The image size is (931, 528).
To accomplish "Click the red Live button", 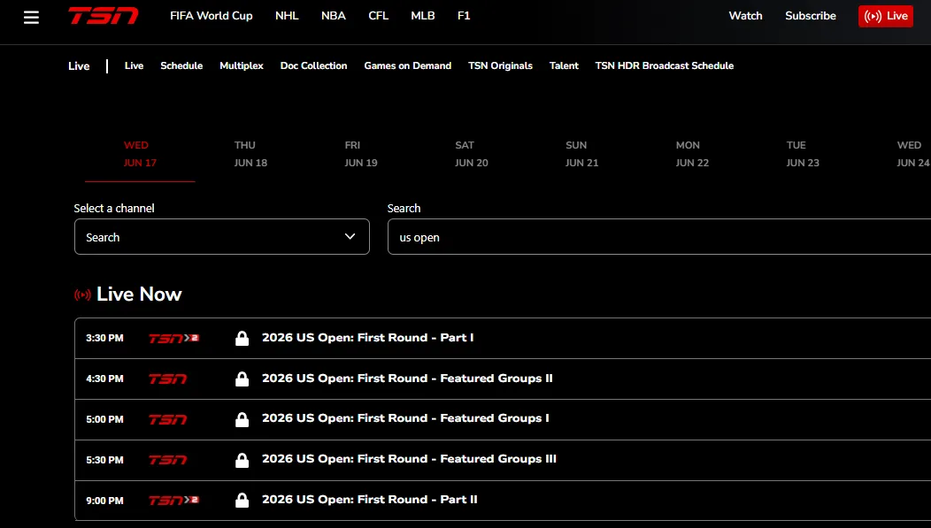I will point(885,16).
